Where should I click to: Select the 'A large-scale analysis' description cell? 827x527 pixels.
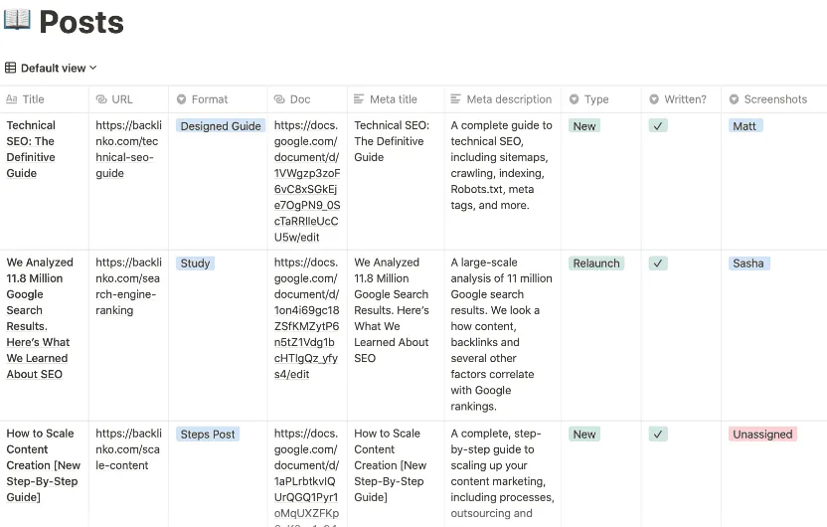point(503,335)
